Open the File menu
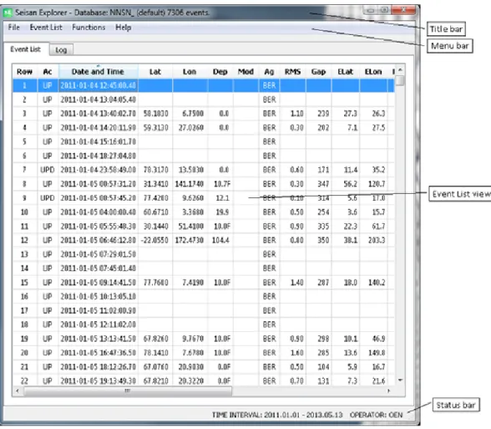Viewport: 491px width, 429px height. [x=13, y=28]
